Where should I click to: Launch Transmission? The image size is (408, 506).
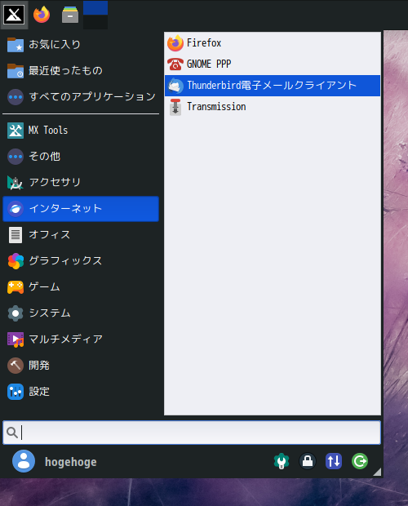coord(273,107)
